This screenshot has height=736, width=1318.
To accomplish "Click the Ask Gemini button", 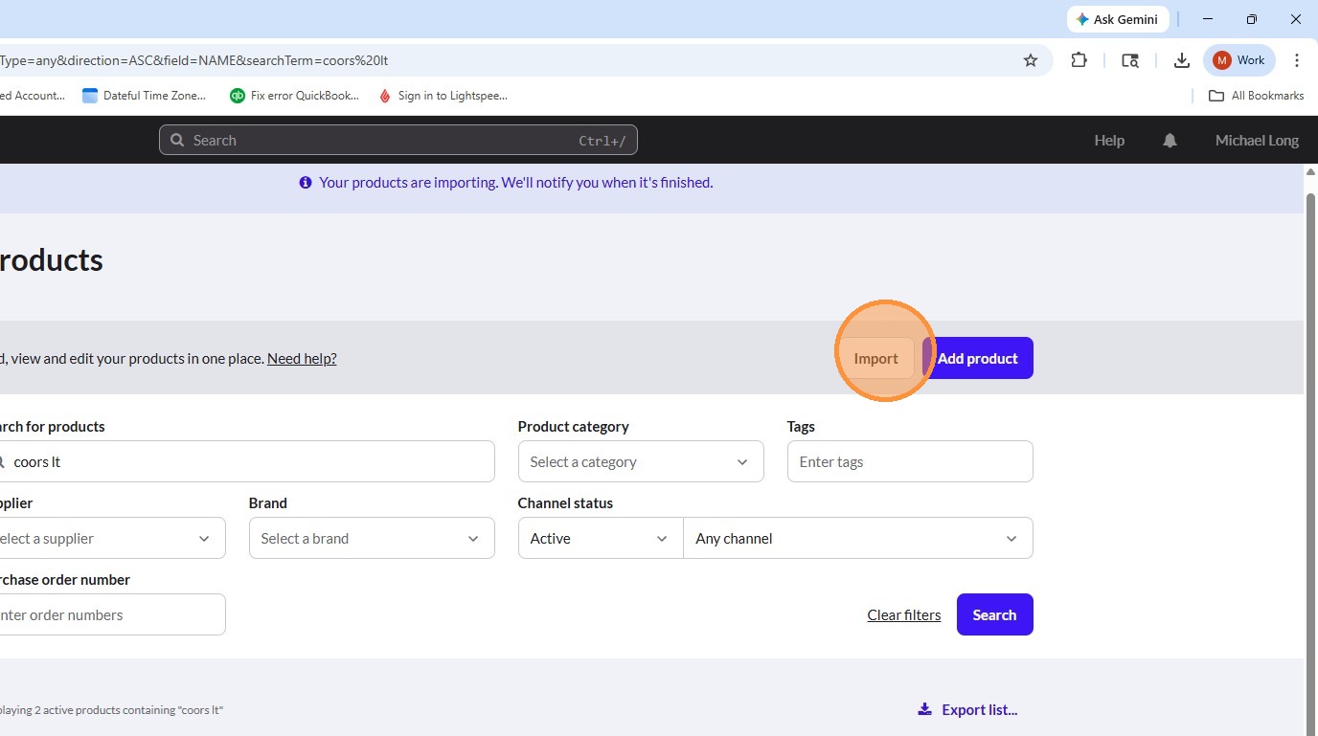I will tap(1118, 19).
